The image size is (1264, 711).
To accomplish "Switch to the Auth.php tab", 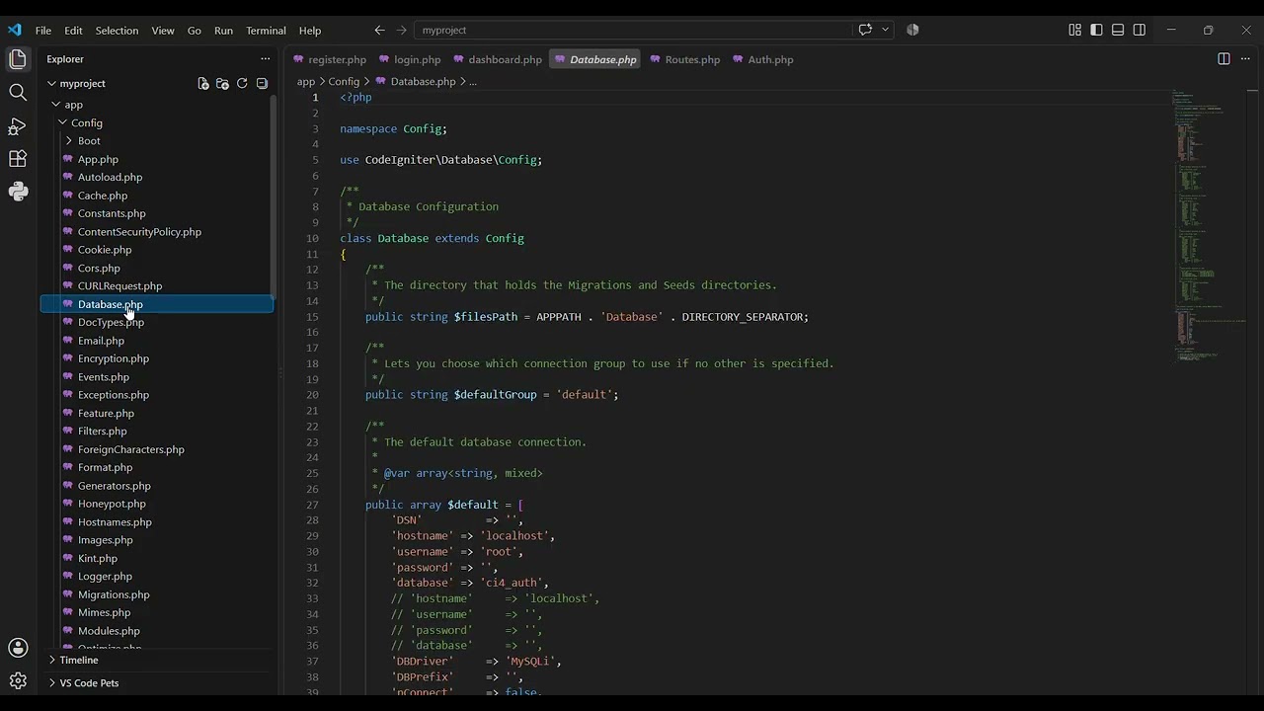I will (762, 60).
